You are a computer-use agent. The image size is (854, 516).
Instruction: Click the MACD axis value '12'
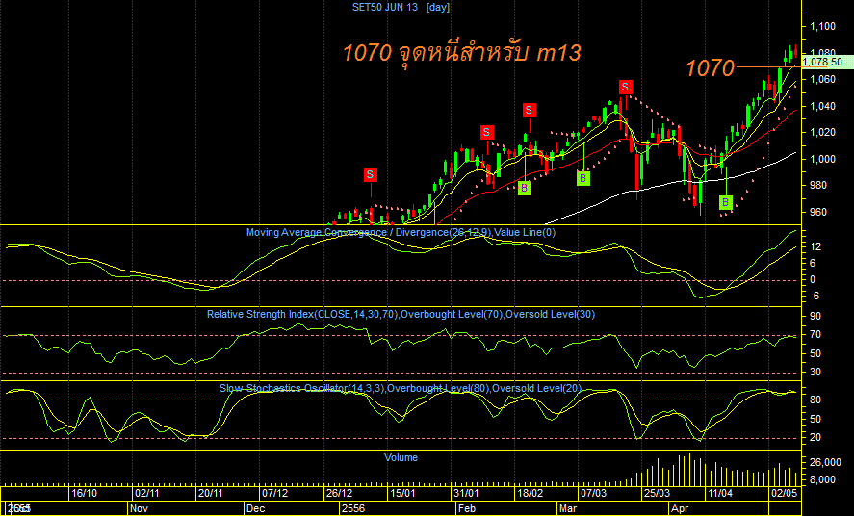[x=815, y=247]
